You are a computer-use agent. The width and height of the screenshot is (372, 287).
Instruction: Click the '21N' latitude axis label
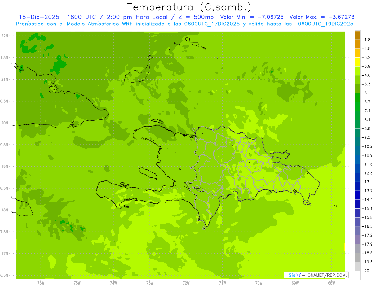5,80
